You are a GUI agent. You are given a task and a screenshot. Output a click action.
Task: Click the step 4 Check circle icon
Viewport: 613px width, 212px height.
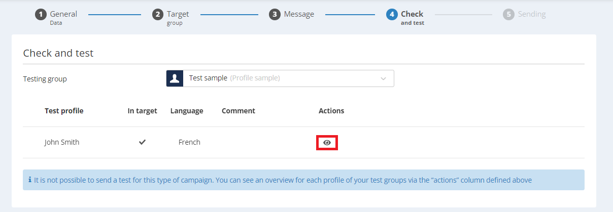coord(392,15)
